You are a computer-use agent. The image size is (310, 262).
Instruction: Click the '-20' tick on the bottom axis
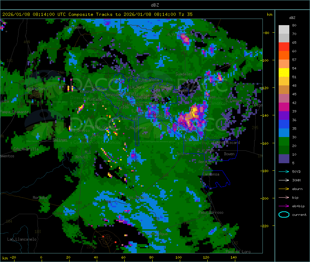click(x=13, y=257)
